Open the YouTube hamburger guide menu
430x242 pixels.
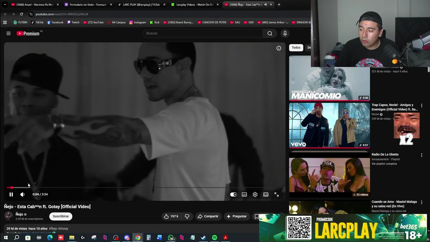[x=8, y=33]
